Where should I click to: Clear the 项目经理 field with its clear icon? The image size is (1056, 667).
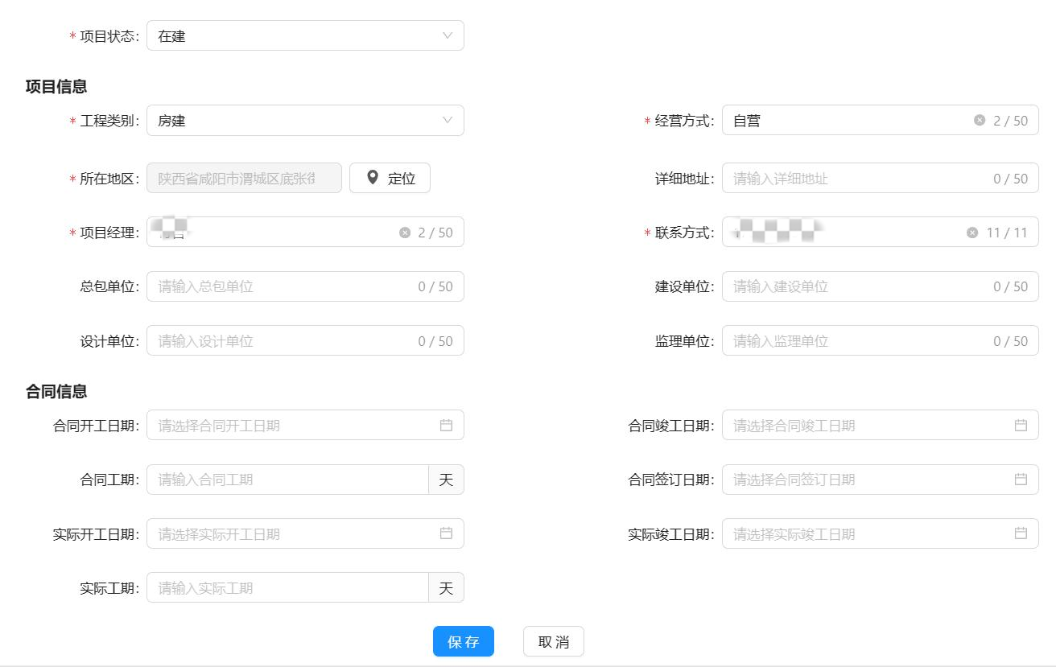click(x=405, y=233)
